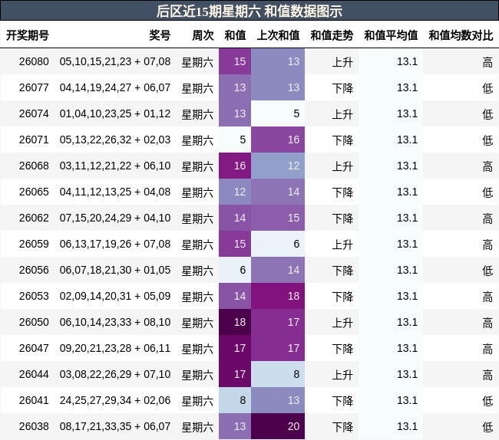
Task: Click numbers 07,15,20,24,29 + 04,10
Action: [115, 218]
